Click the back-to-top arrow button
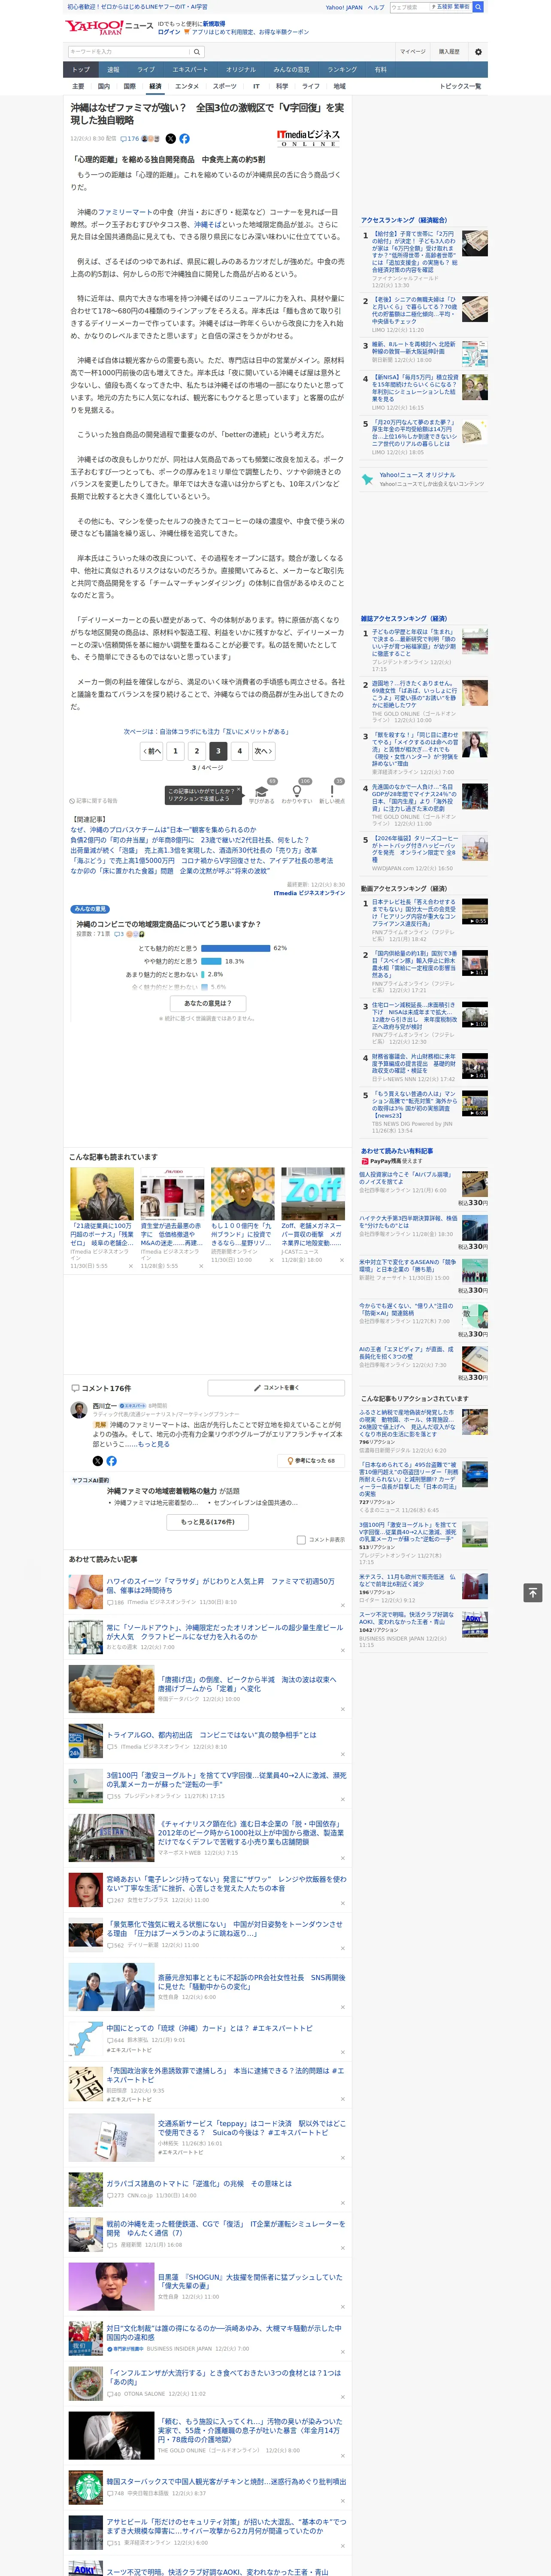 coord(532,1592)
